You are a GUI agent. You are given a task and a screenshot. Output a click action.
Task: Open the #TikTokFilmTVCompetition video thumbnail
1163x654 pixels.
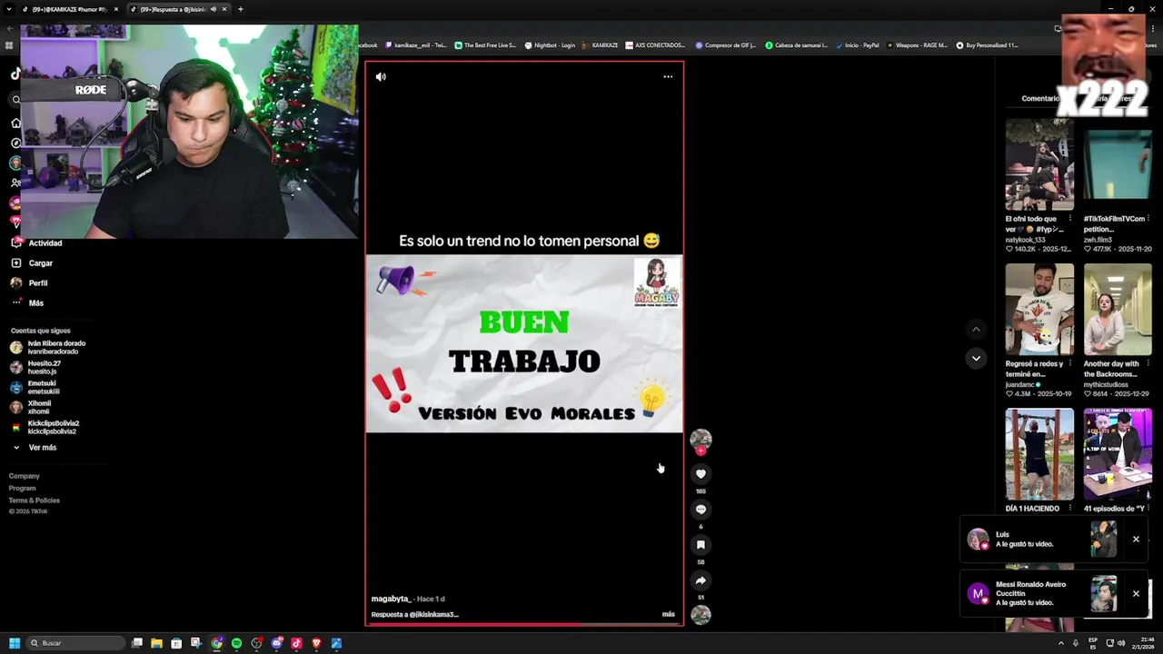(x=1118, y=164)
